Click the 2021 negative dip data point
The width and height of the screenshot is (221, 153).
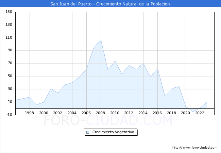[193, 112]
